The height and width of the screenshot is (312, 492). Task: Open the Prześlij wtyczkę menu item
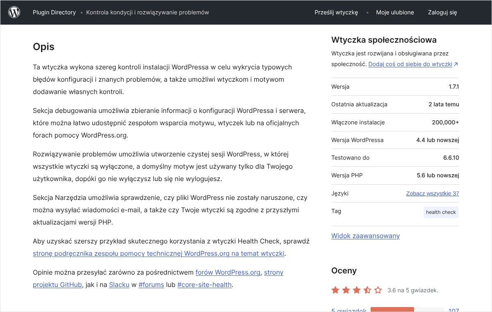tap(336, 12)
